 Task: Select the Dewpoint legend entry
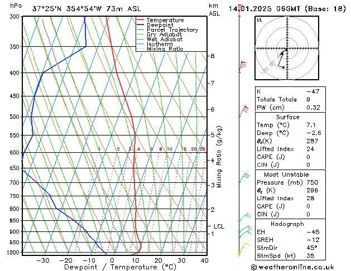point(155,25)
